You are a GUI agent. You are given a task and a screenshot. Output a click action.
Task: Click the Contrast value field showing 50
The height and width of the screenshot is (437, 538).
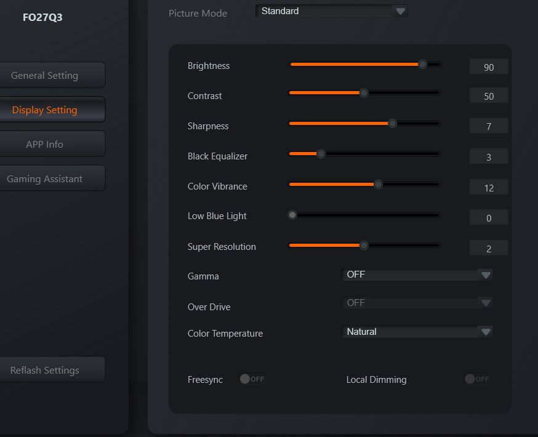click(489, 95)
